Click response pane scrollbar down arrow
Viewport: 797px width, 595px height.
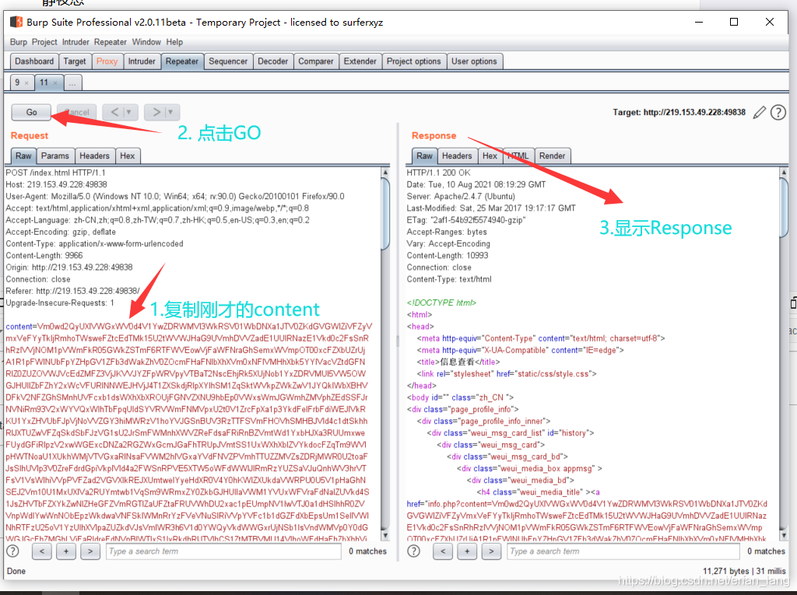point(784,536)
